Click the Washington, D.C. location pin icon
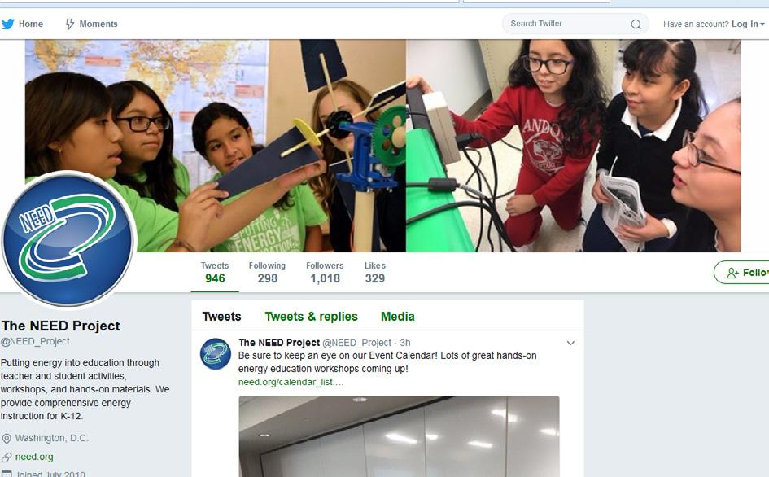Screen dimensions: 769x477 point(7,438)
